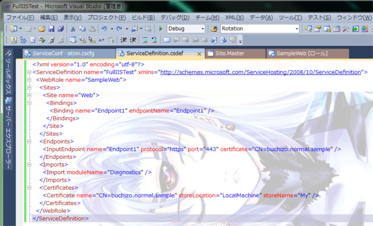Collapse the Site name Web node
Screen dimensions: 373x226
pos(29,95)
